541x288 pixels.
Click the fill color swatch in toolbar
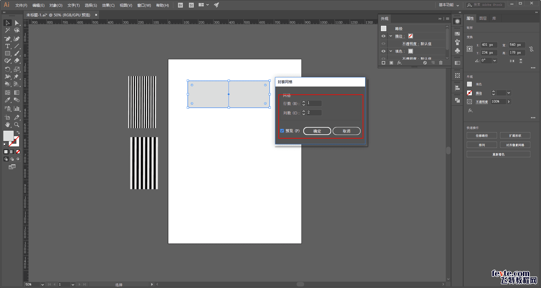coord(8,136)
